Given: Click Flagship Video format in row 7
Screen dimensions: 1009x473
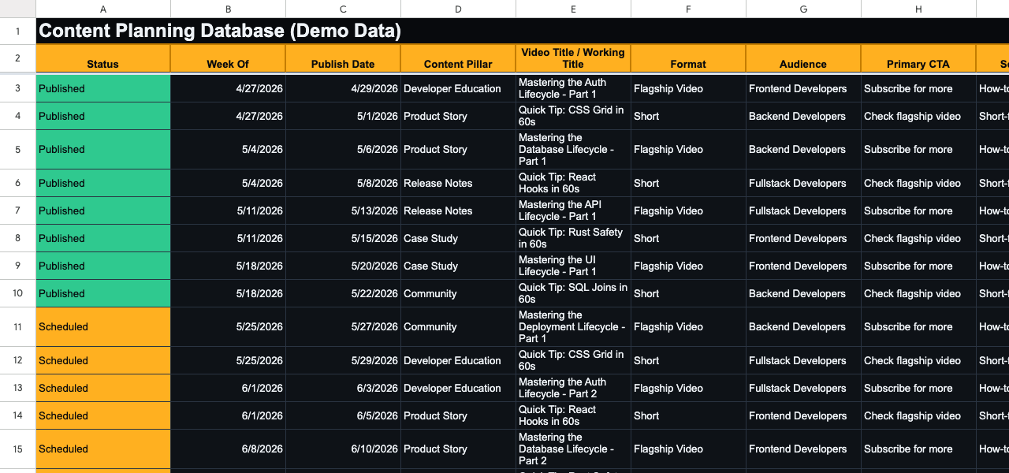Looking at the screenshot, I should click(688, 210).
